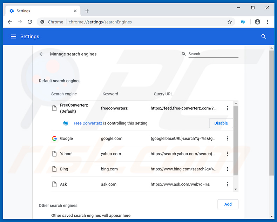Screen dimensions: 277x222
Task: Select the Settings tab
Action: (x=43, y=11)
